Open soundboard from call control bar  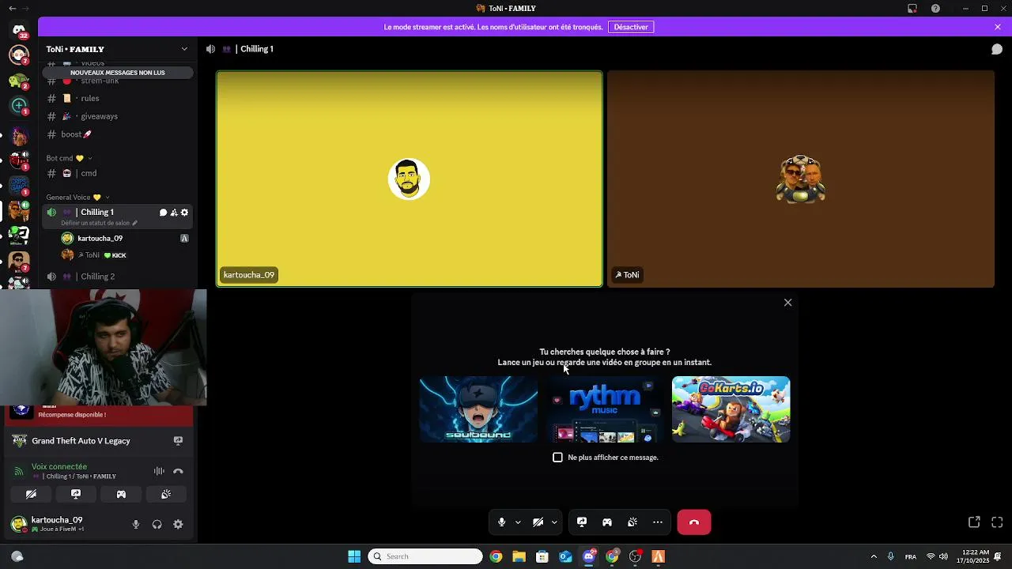click(632, 522)
